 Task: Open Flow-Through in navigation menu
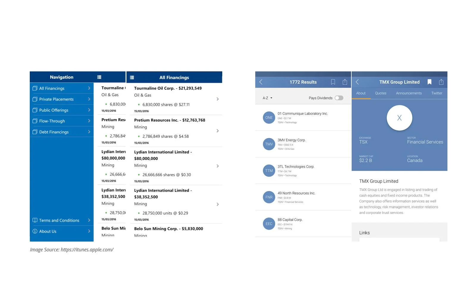[62, 121]
